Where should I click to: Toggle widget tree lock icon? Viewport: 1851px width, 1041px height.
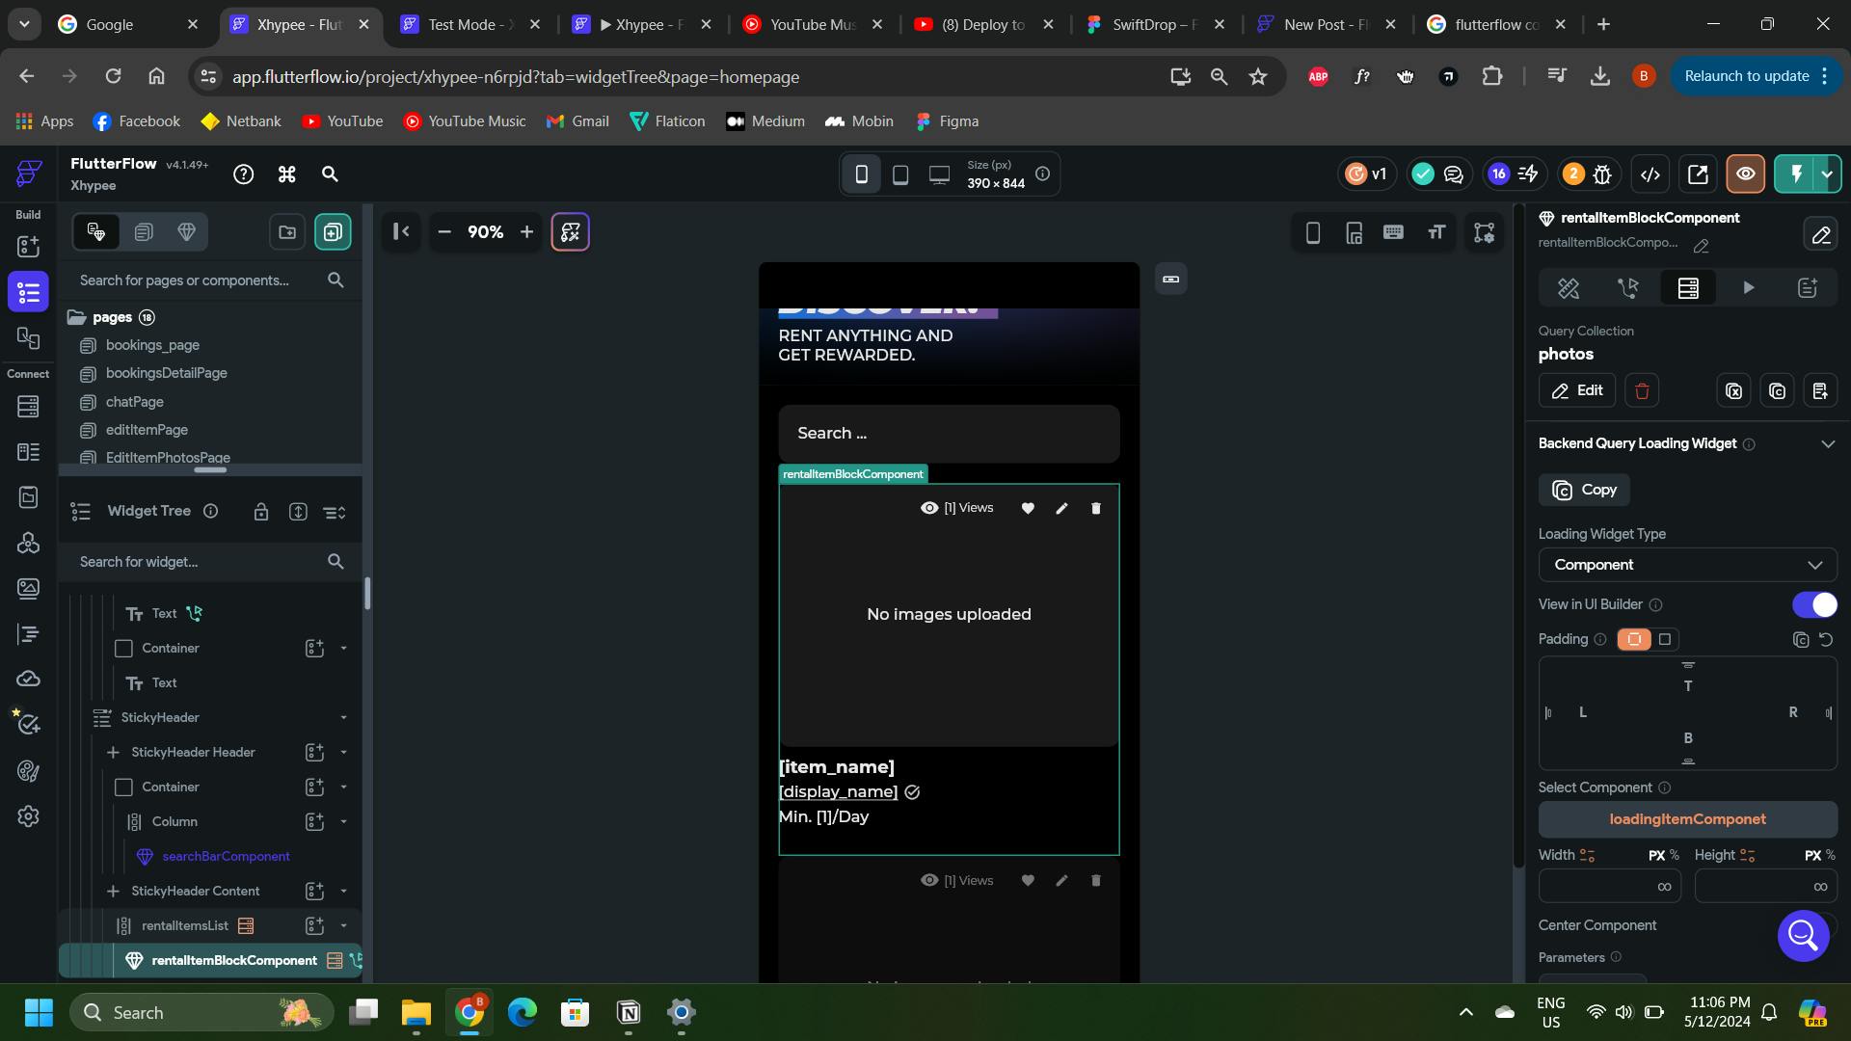pos(261,512)
